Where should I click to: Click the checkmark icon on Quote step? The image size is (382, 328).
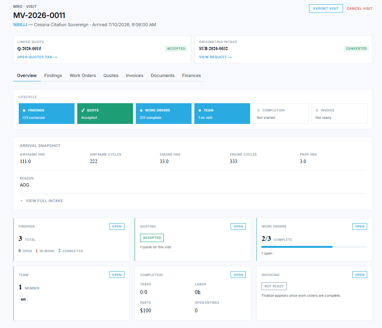tap(83, 110)
